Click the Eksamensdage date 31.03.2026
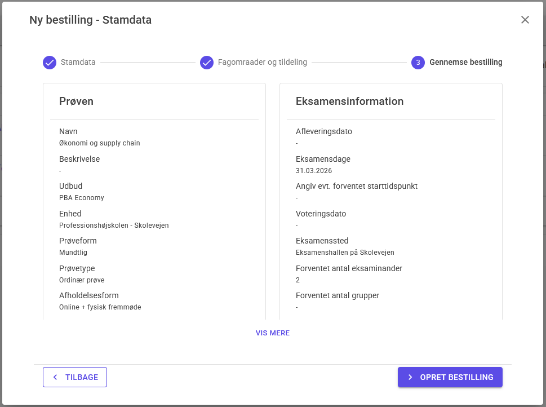This screenshot has width=546, height=407. pyautogui.click(x=314, y=171)
